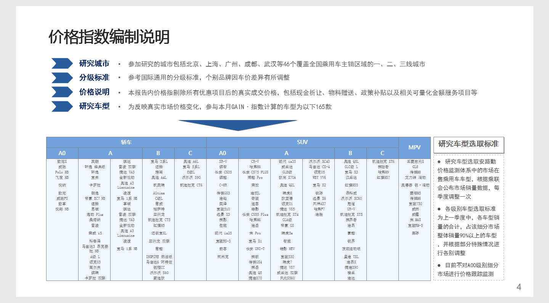549x303 pixels.
Task: Select 红旗HS5 in the sedan B column
Action: (159, 226)
